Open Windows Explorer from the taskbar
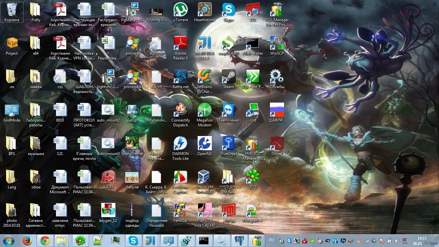 click(x=62, y=241)
